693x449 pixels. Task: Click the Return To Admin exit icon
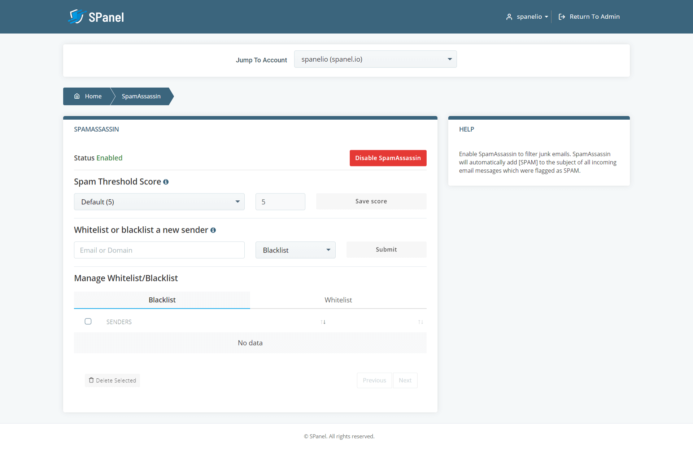(x=562, y=17)
